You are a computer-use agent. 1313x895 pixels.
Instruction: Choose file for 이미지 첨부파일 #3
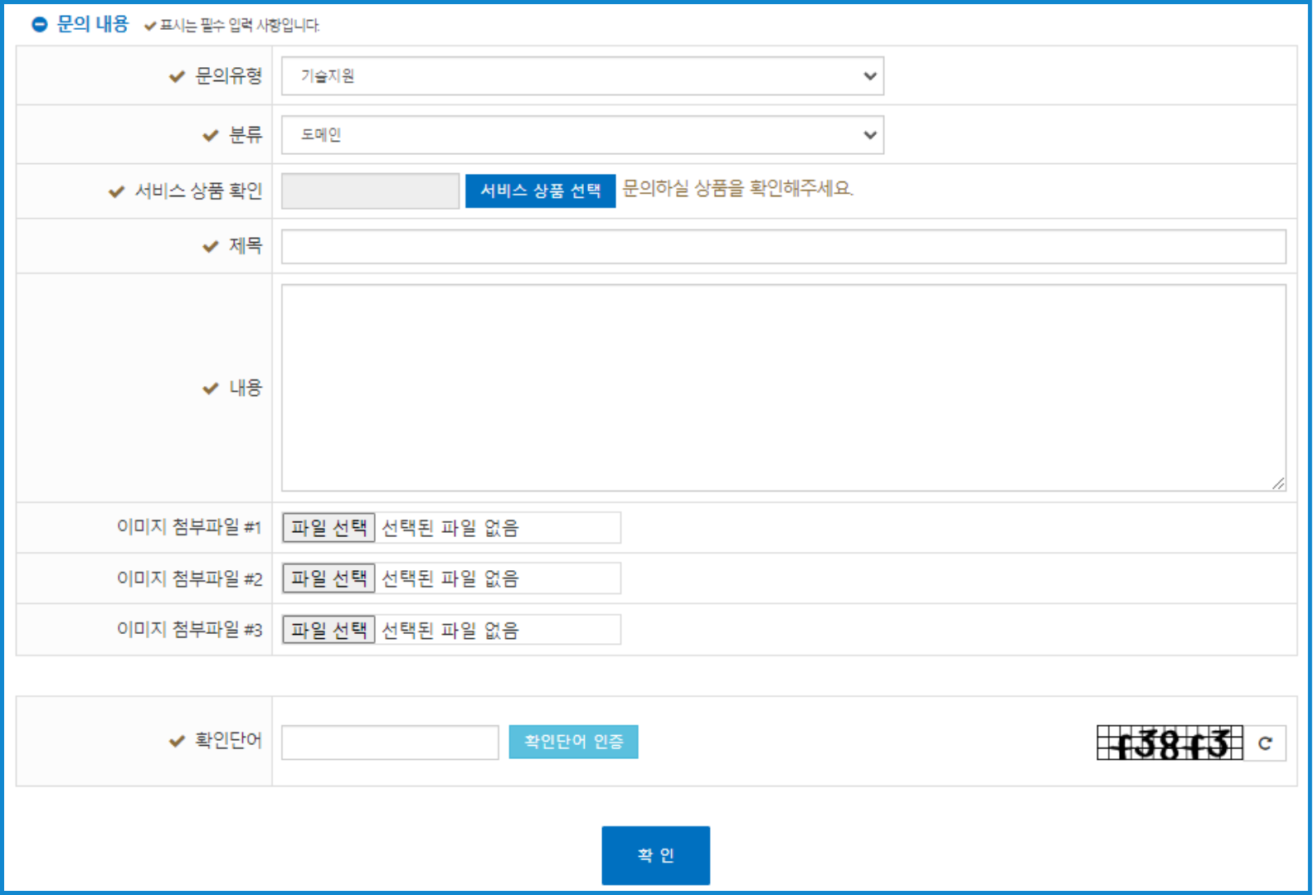pos(328,631)
